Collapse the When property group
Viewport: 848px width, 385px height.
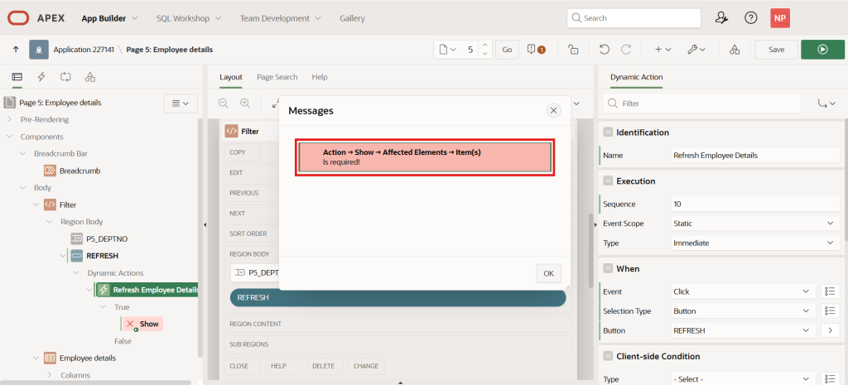(x=608, y=269)
